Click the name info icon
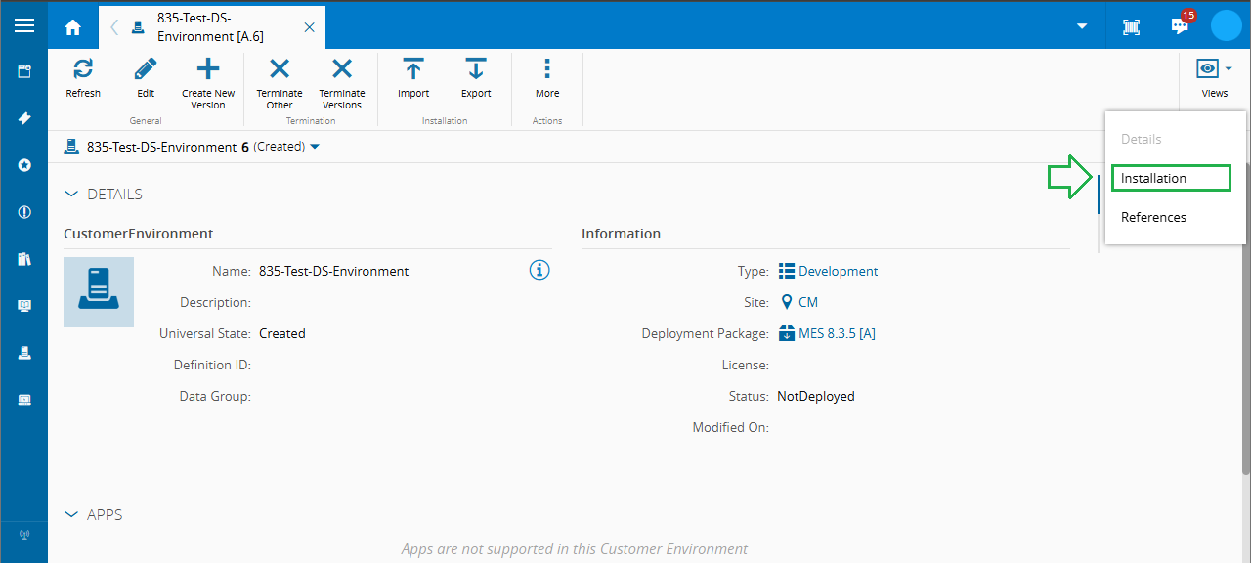Image resolution: width=1251 pixels, height=563 pixels. tap(539, 271)
